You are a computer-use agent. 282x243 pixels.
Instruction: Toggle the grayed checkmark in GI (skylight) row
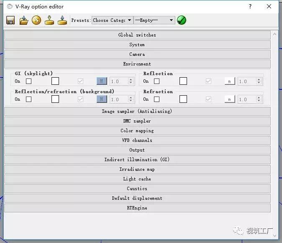click(81, 81)
